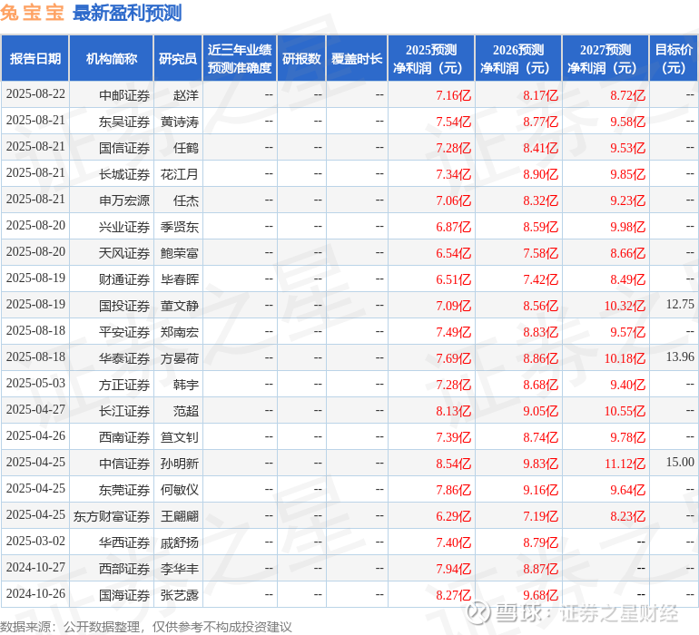The height and width of the screenshot is (635, 699).
Task: Click analyst name 花江月
Action: pos(180,174)
